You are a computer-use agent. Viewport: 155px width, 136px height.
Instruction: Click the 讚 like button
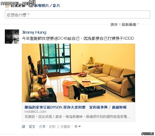(23, 127)
